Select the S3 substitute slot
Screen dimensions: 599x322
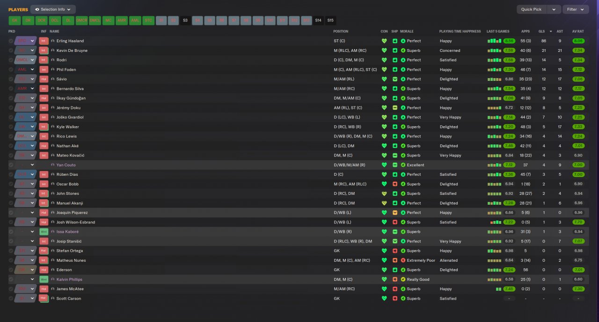[x=185, y=21]
